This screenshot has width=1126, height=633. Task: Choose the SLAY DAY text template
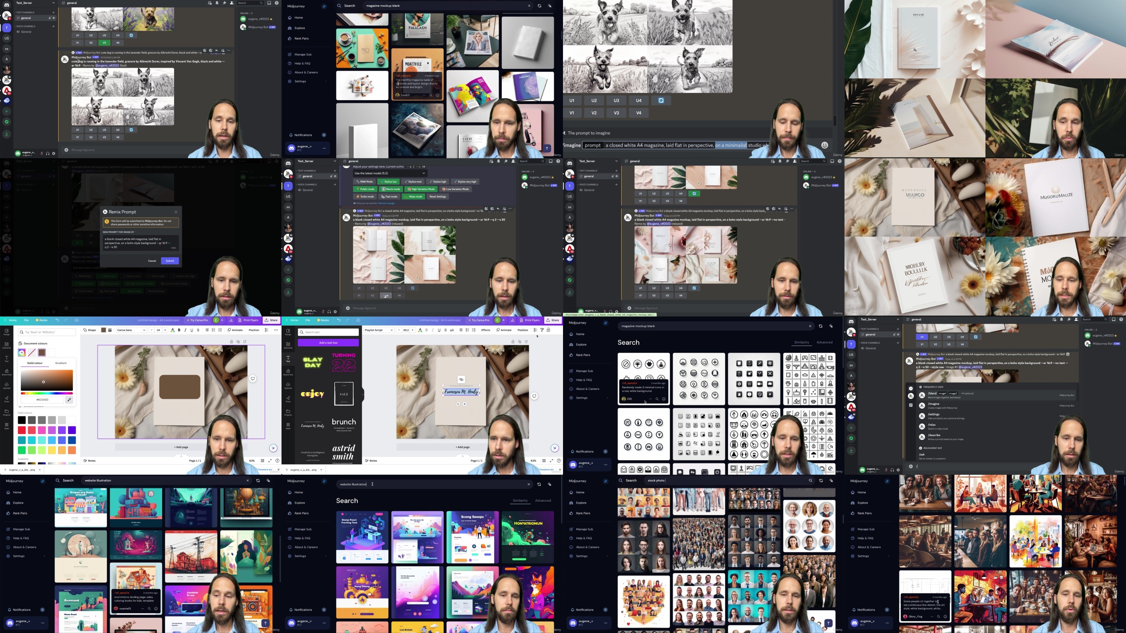pyautogui.click(x=312, y=363)
